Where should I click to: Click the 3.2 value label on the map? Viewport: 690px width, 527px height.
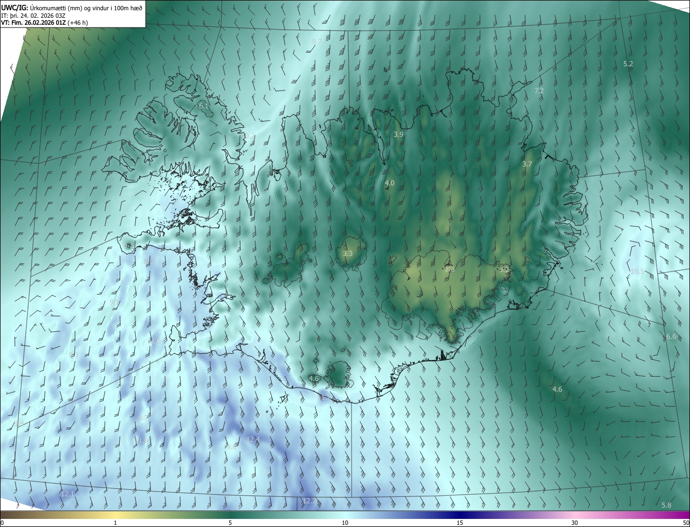point(504,269)
